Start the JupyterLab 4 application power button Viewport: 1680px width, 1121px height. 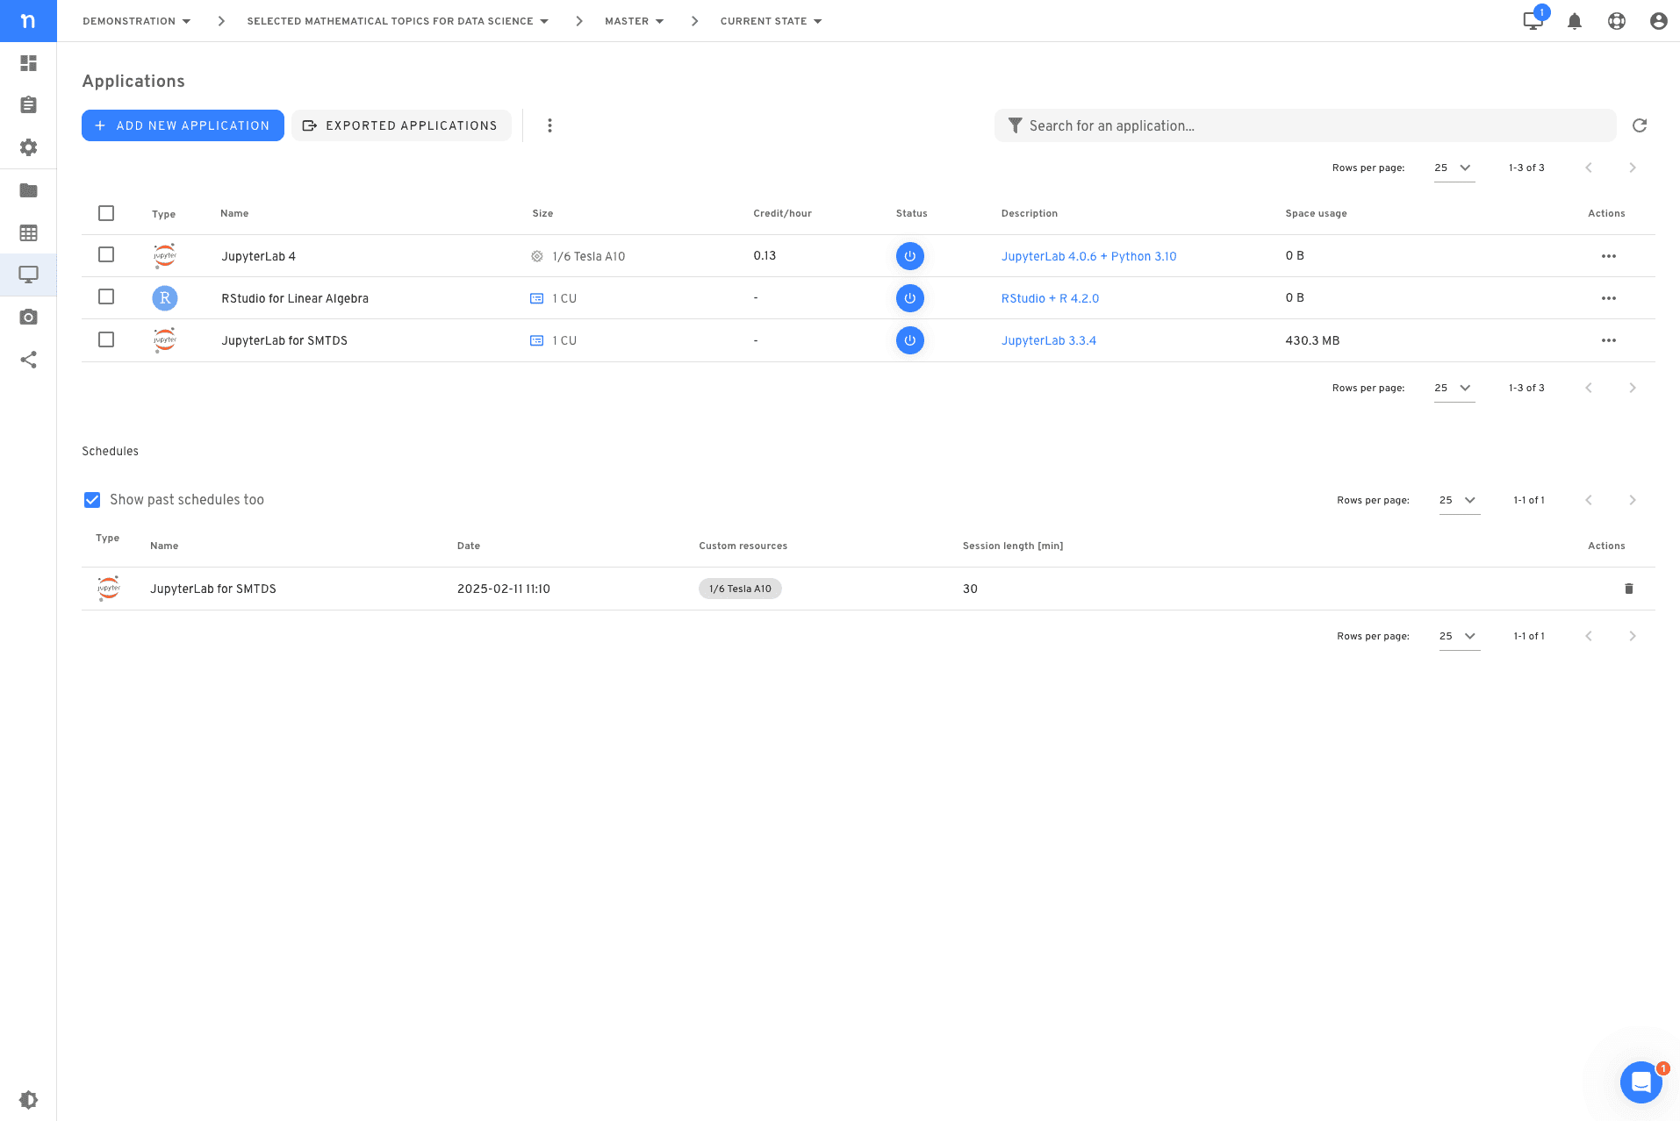click(x=910, y=256)
